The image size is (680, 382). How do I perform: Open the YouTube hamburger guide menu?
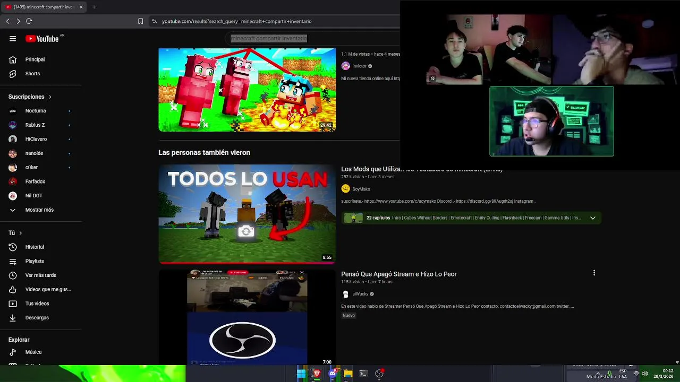point(13,38)
